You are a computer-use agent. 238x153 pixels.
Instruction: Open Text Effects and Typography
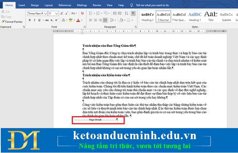point(63,20)
